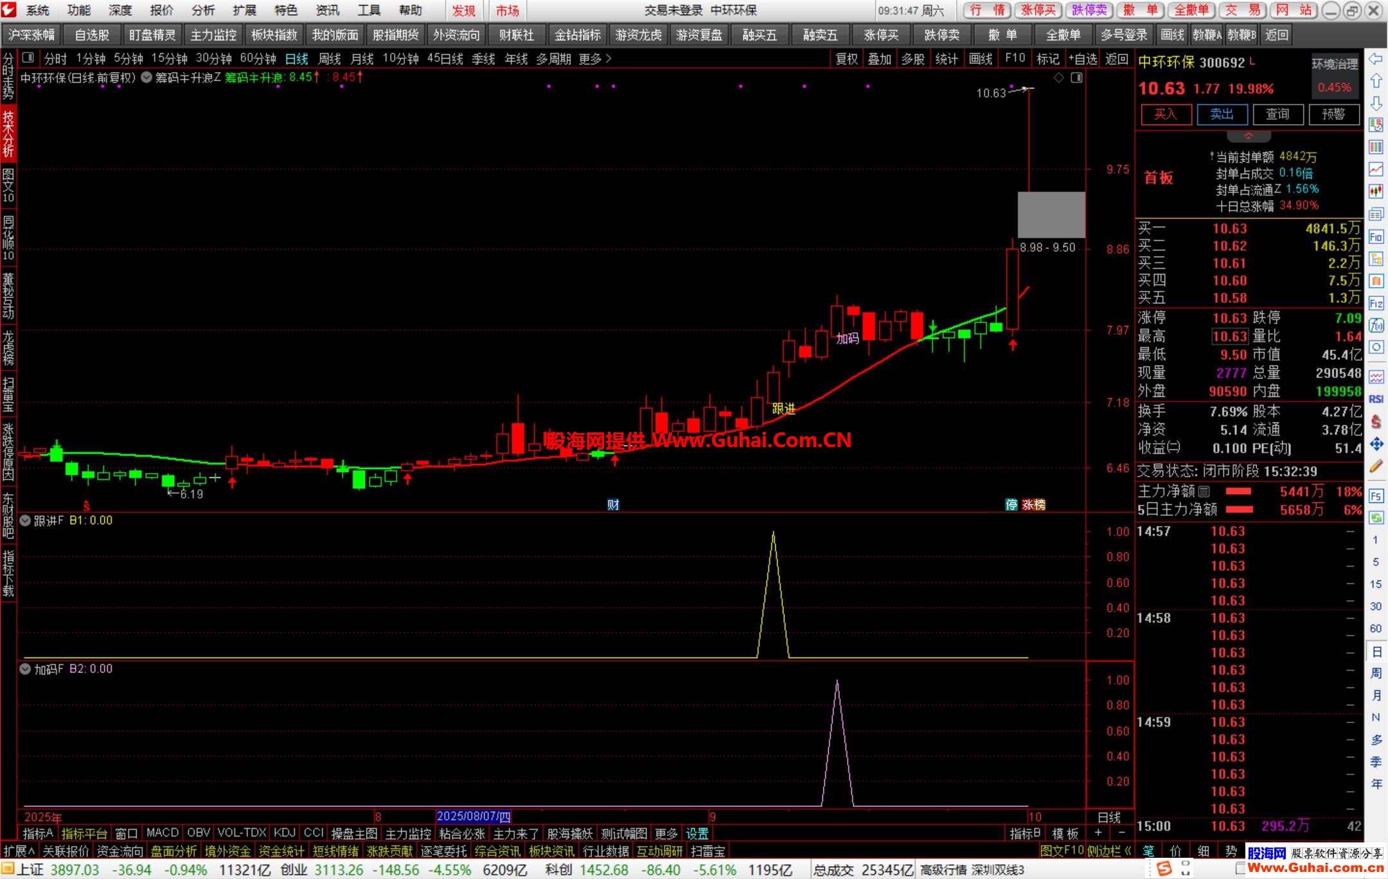1388x879 pixels.
Task: Click the left arrow back icon in right sidebar
Action: click(x=1375, y=59)
